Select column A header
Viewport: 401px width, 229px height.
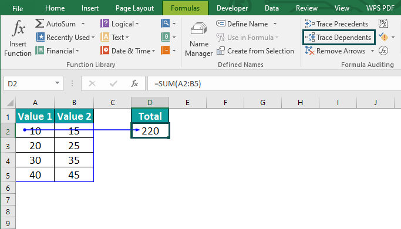(x=35, y=103)
